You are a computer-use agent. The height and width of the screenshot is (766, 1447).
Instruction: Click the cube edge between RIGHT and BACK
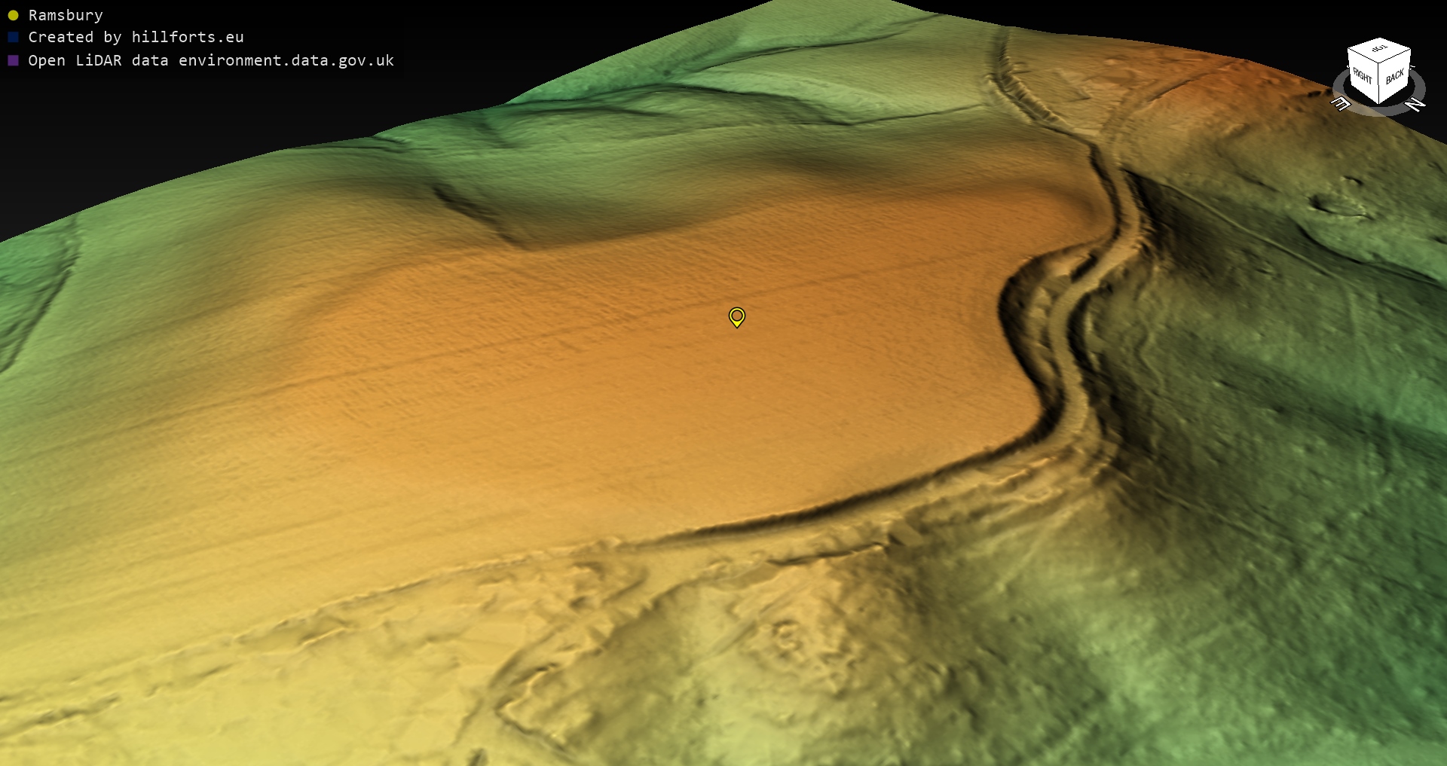pos(1378,84)
